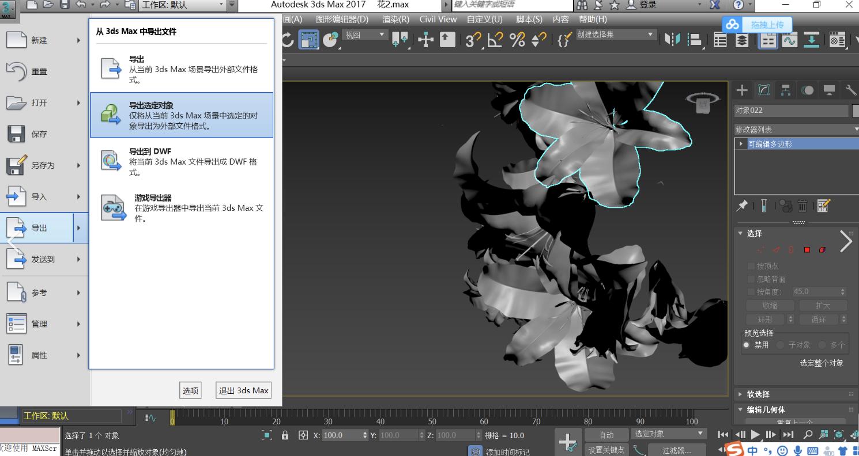Click the Options (选项) button
This screenshot has width=859, height=456.
[x=191, y=390]
